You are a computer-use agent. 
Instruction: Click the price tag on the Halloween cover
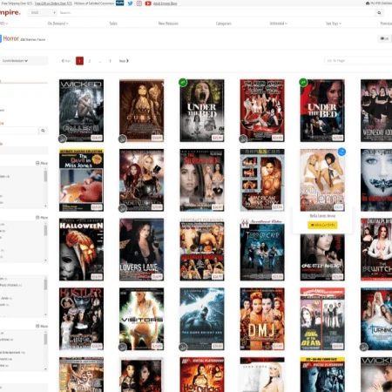97,277
